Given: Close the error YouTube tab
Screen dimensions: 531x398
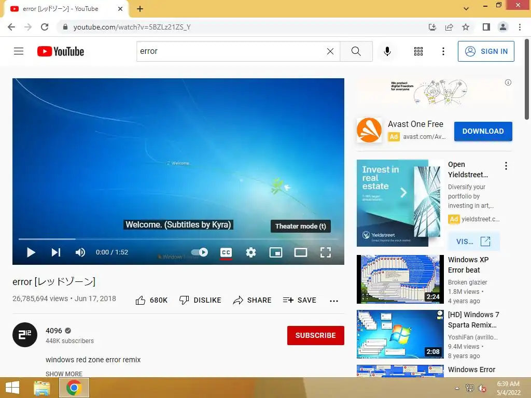Looking at the screenshot, I should point(120,9).
